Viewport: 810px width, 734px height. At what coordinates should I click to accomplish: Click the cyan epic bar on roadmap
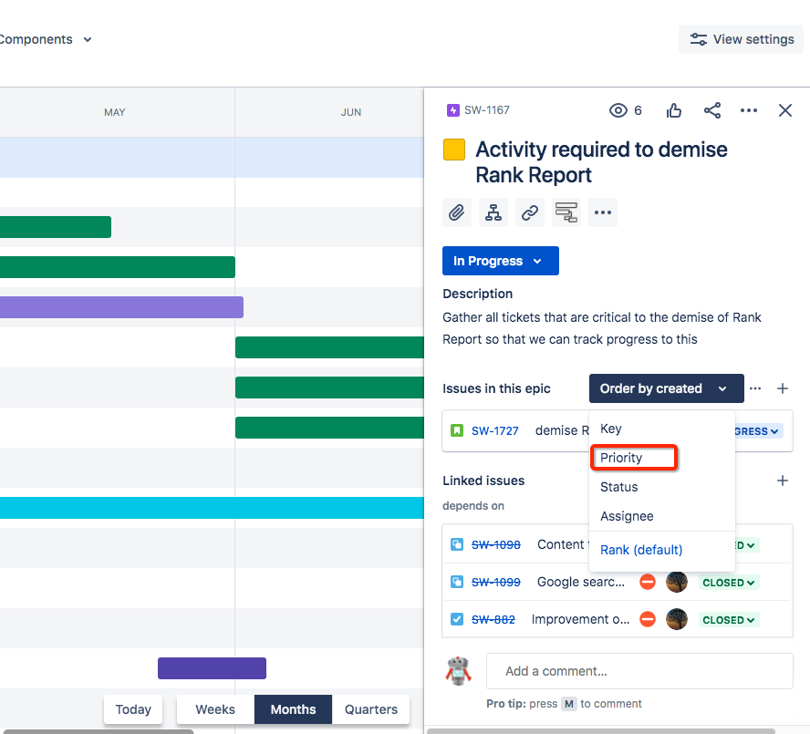coord(212,508)
